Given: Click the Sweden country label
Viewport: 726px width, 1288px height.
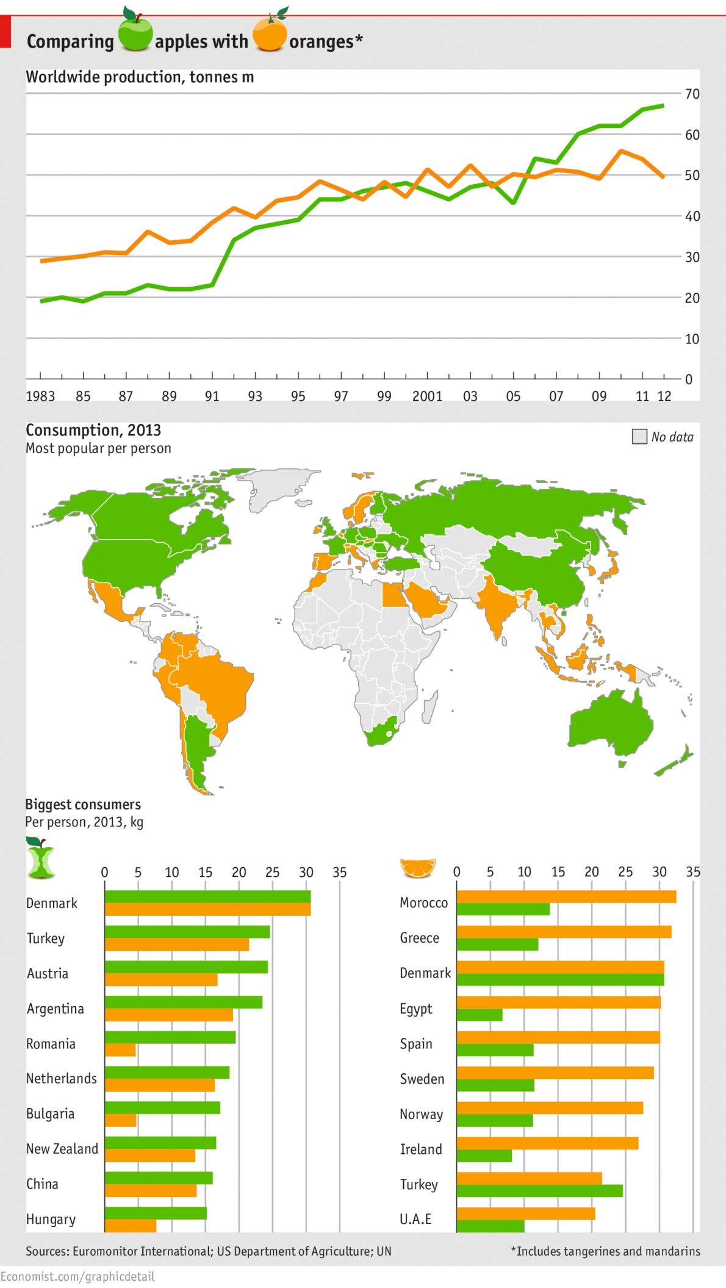Looking at the screenshot, I should point(422,1079).
